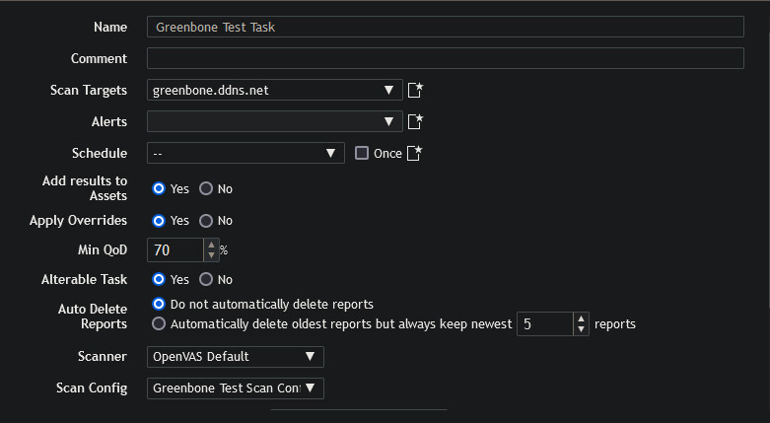Click the Comment input field
The image size is (770, 423).
[x=445, y=58]
